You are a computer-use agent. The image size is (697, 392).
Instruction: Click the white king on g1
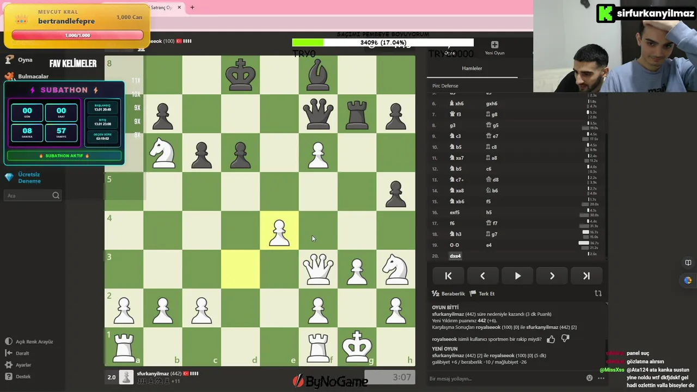(357, 347)
